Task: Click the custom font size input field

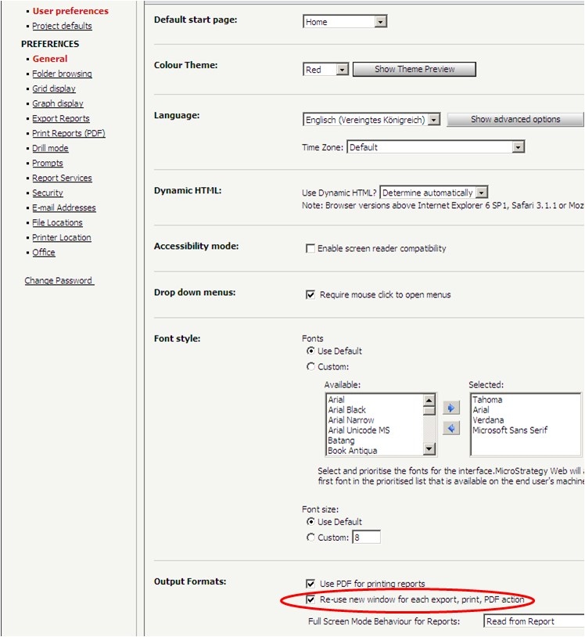Action: pyautogui.click(x=366, y=537)
